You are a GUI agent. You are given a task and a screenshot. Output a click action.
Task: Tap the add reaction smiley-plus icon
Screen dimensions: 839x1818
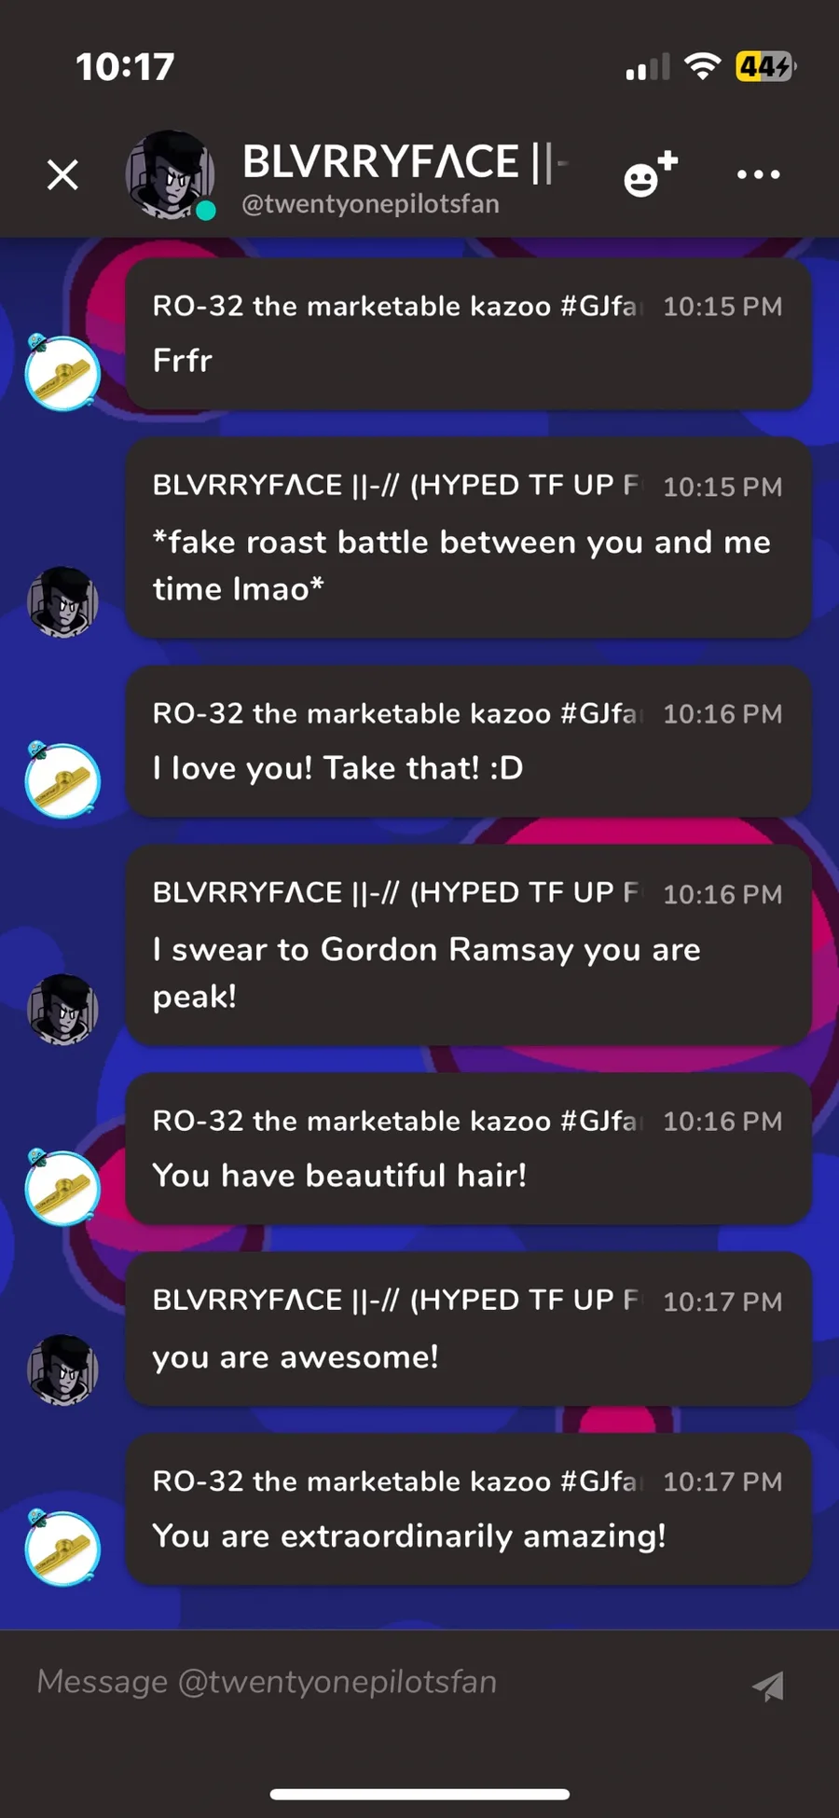click(650, 173)
